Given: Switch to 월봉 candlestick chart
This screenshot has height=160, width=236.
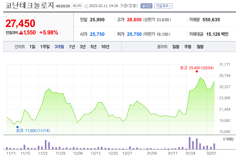Looking at the screenshot, I should click(200, 47).
